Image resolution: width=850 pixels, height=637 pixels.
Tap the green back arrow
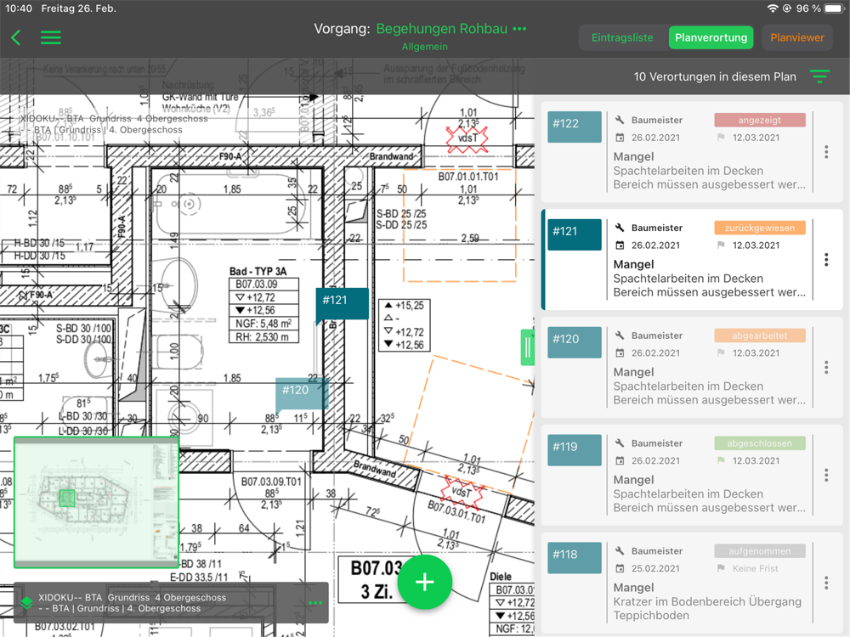point(15,37)
